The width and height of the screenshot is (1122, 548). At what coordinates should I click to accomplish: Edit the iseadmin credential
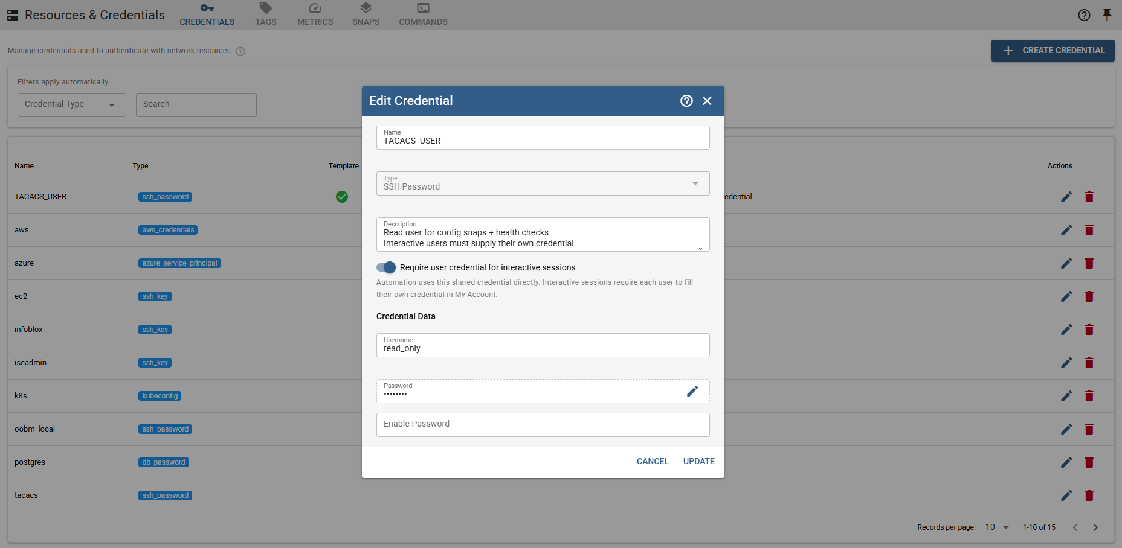pyautogui.click(x=1066, y=363)
